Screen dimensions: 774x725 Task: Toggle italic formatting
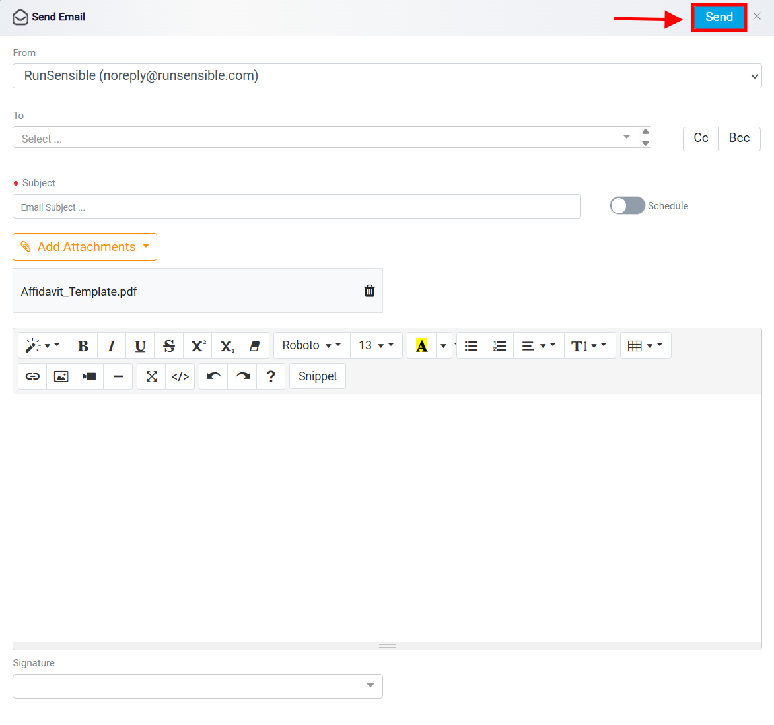point(112,345)
